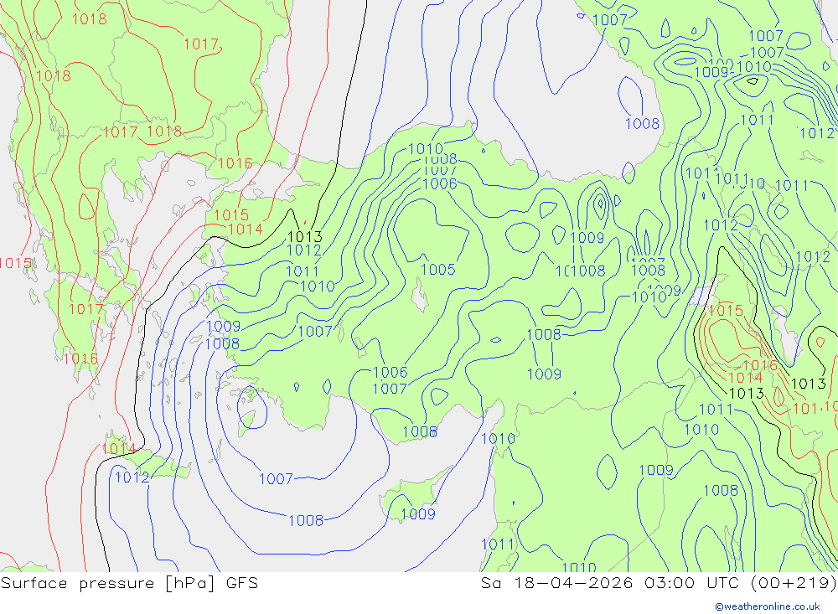Click the "Surface pressure [hPa] GFS" caption
This screenshot has width=838, height=614.
point(129,582)
